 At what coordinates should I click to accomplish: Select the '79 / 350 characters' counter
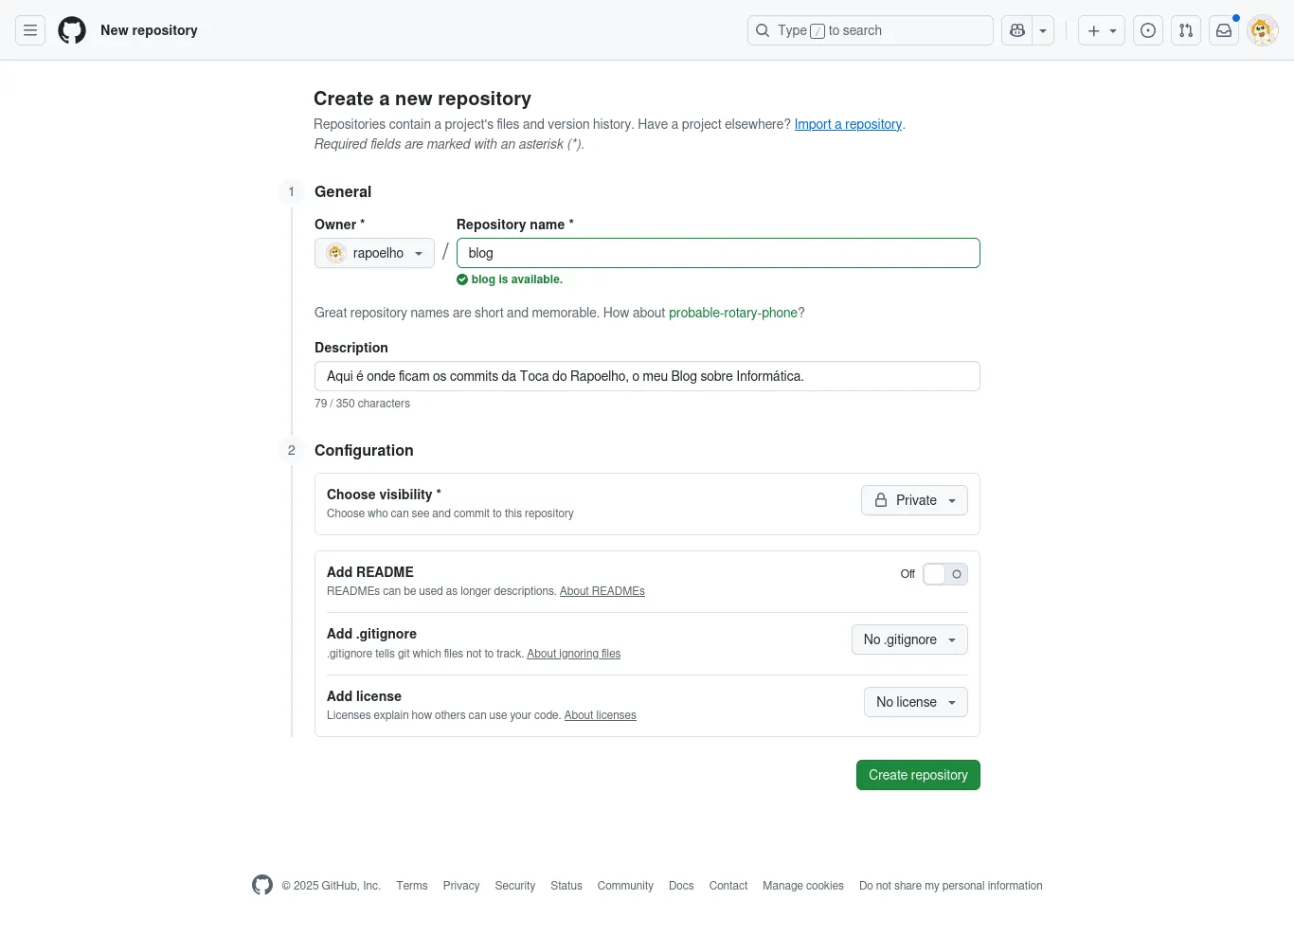pyautogui.click(x=362, y=404)
